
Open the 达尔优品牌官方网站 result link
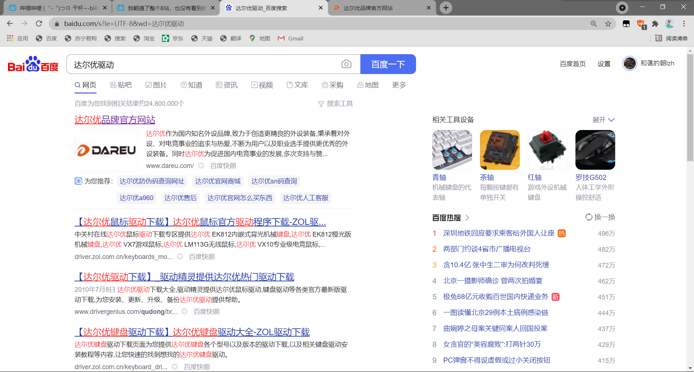tap(115, 120)
